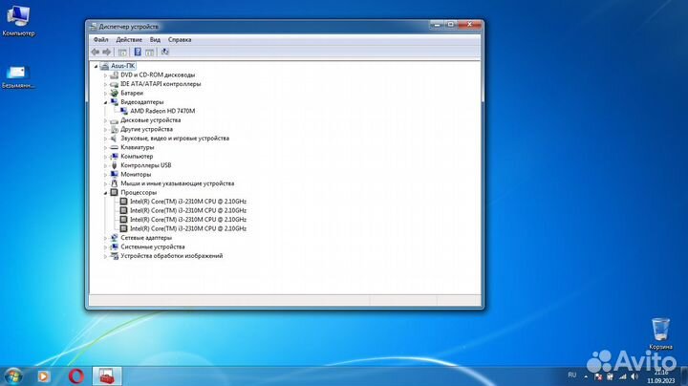Click the Scan for hardware changes icon

click(x=165, y=52)
